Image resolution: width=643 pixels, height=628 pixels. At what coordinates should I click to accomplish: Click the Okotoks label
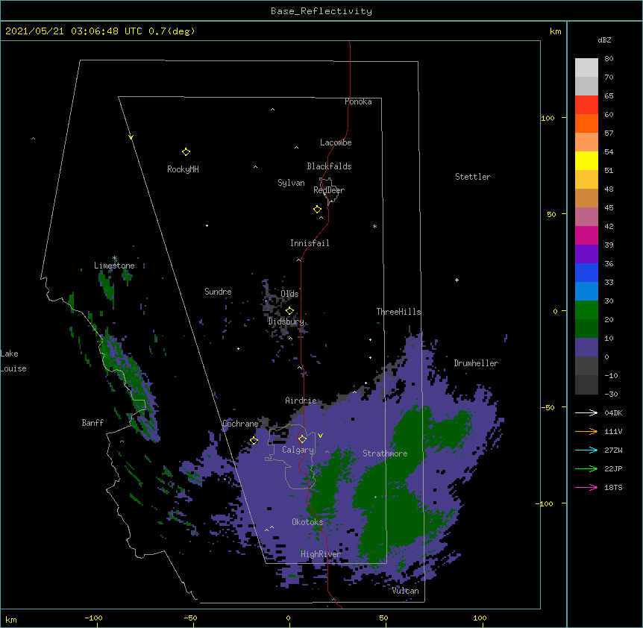click(x=307, y=522)
